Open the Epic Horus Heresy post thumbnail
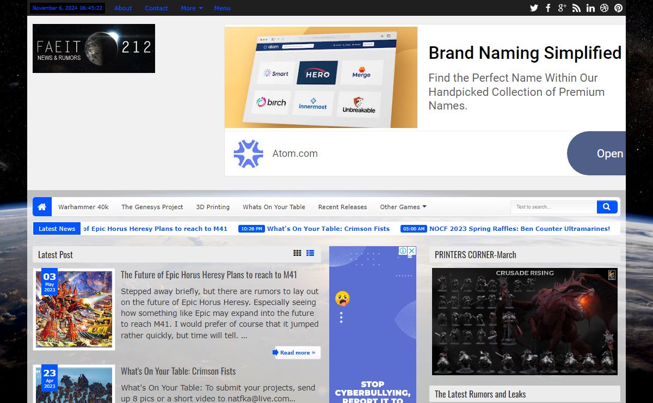 tap(74, 309)
